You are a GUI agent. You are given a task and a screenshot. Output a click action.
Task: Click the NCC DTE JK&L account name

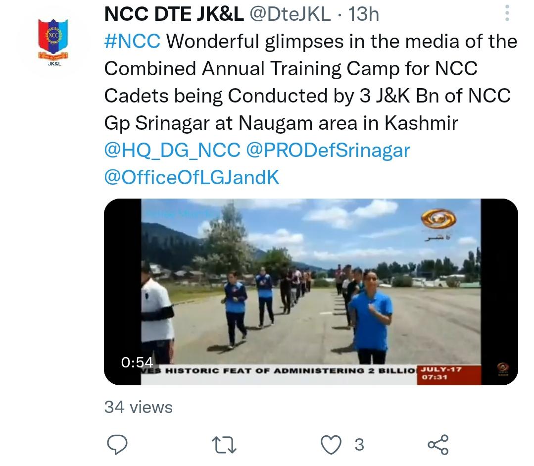click(x=174, y=14)
